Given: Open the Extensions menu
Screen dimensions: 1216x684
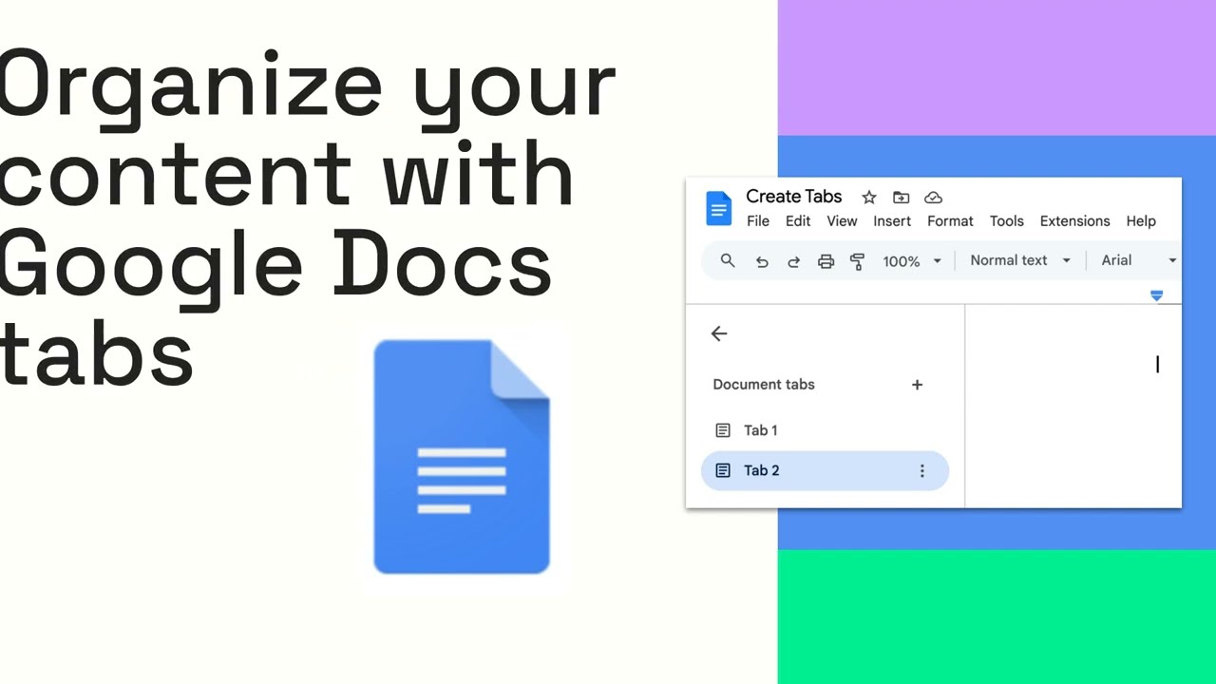Looking at the screenshot, I should (x=1074, y=221).
